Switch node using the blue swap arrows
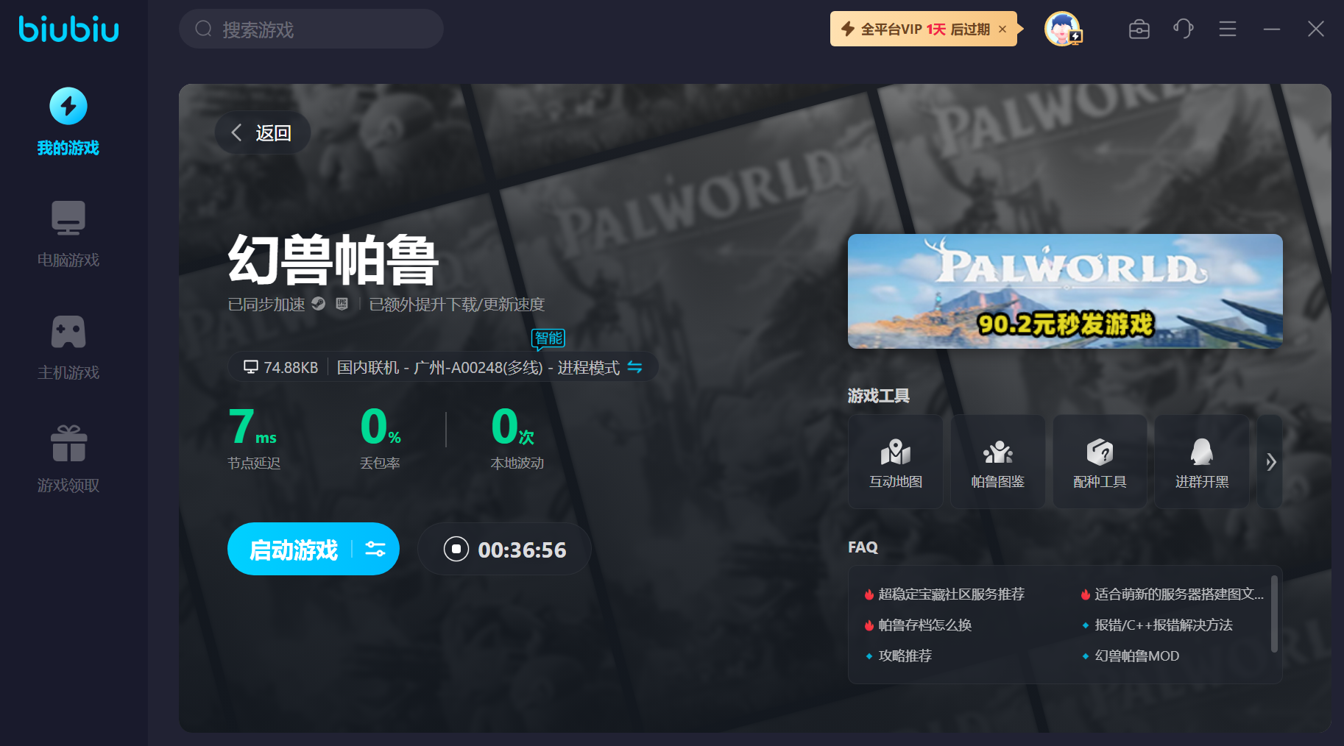The height and width of the screenshot is (746, 1344). coord(634,367)
